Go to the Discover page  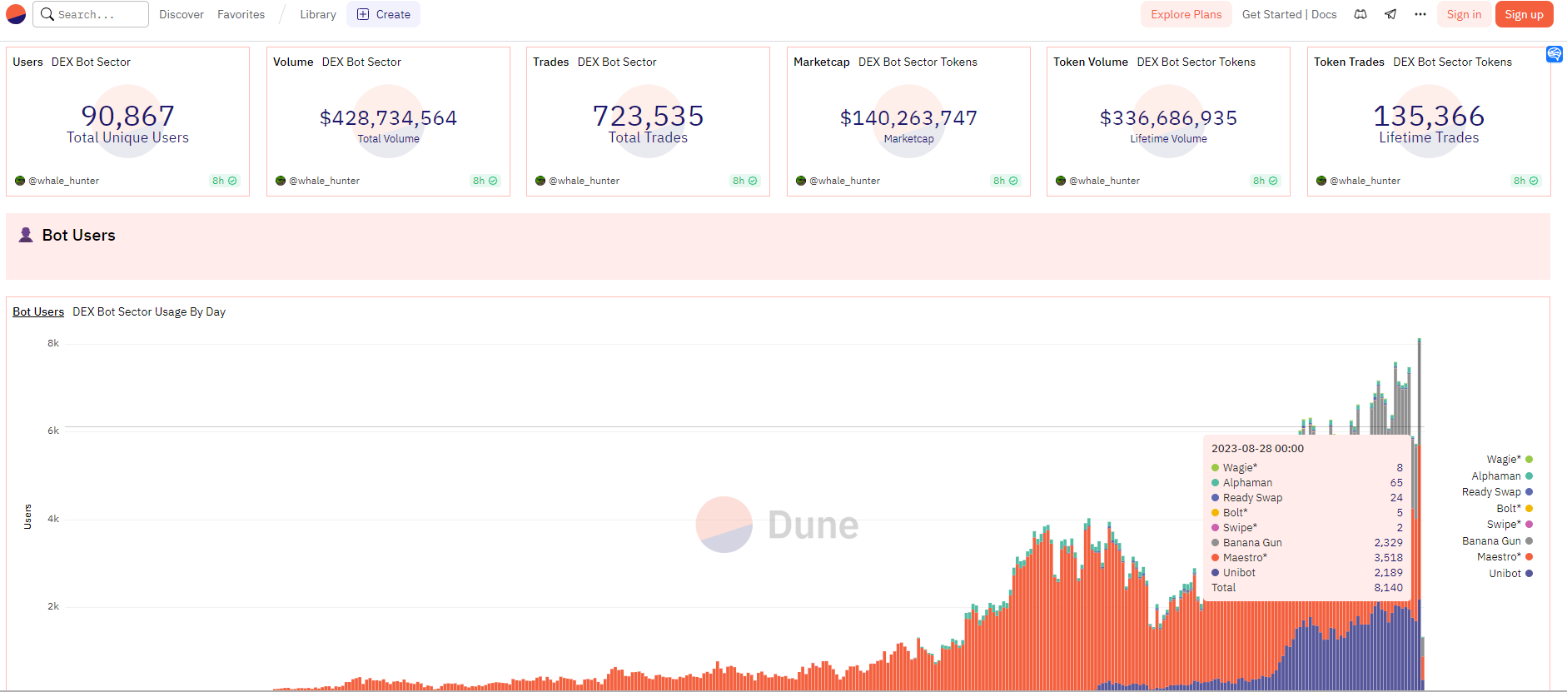pos(182,14)
